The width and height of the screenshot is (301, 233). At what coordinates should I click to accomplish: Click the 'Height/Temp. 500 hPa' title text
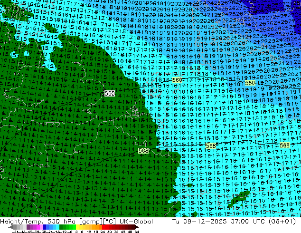point(38,222)
